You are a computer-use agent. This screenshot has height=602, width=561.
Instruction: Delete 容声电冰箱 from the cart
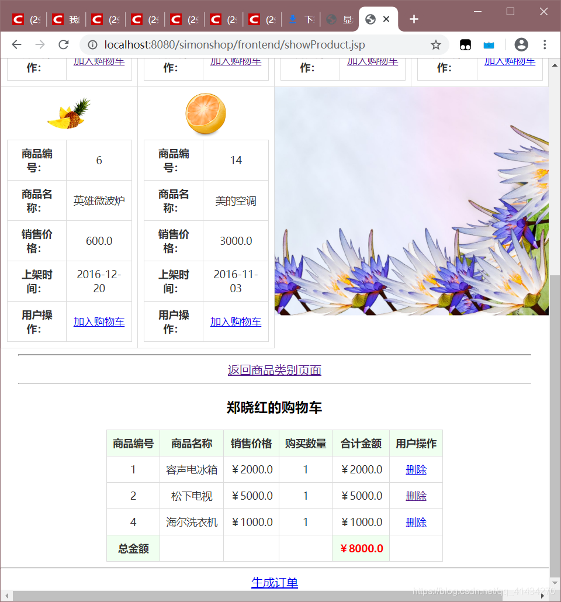pyautogui.click(x=416, y=469)
